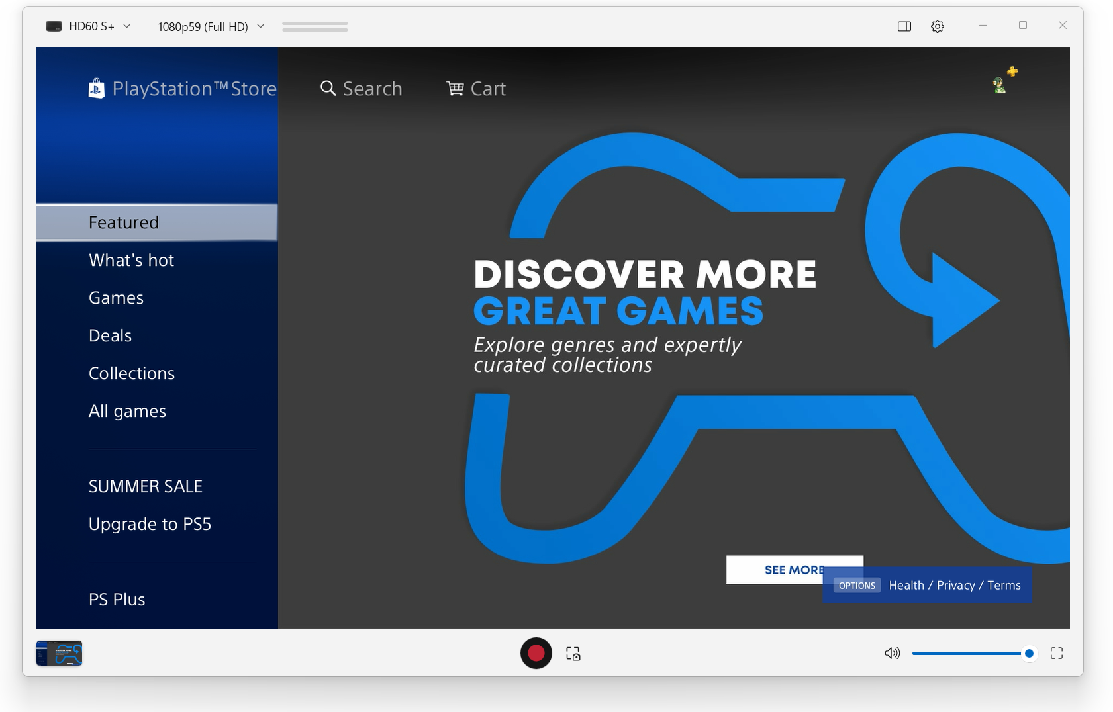Open the settings gear
The width and height of the screenshot is (1113, 712).
(x=937, y=26)
